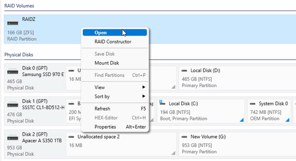Click the Disk 1 SSSTC drive icon
Screen dimensions: 296x161
13,105
